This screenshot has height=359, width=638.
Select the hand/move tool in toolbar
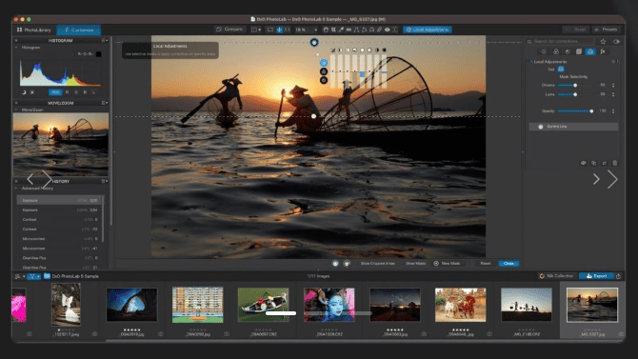tap(326, 30)
